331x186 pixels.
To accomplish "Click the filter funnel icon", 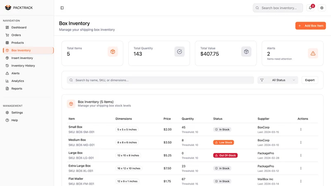I will pyautogui.click(x=262, y=80).
